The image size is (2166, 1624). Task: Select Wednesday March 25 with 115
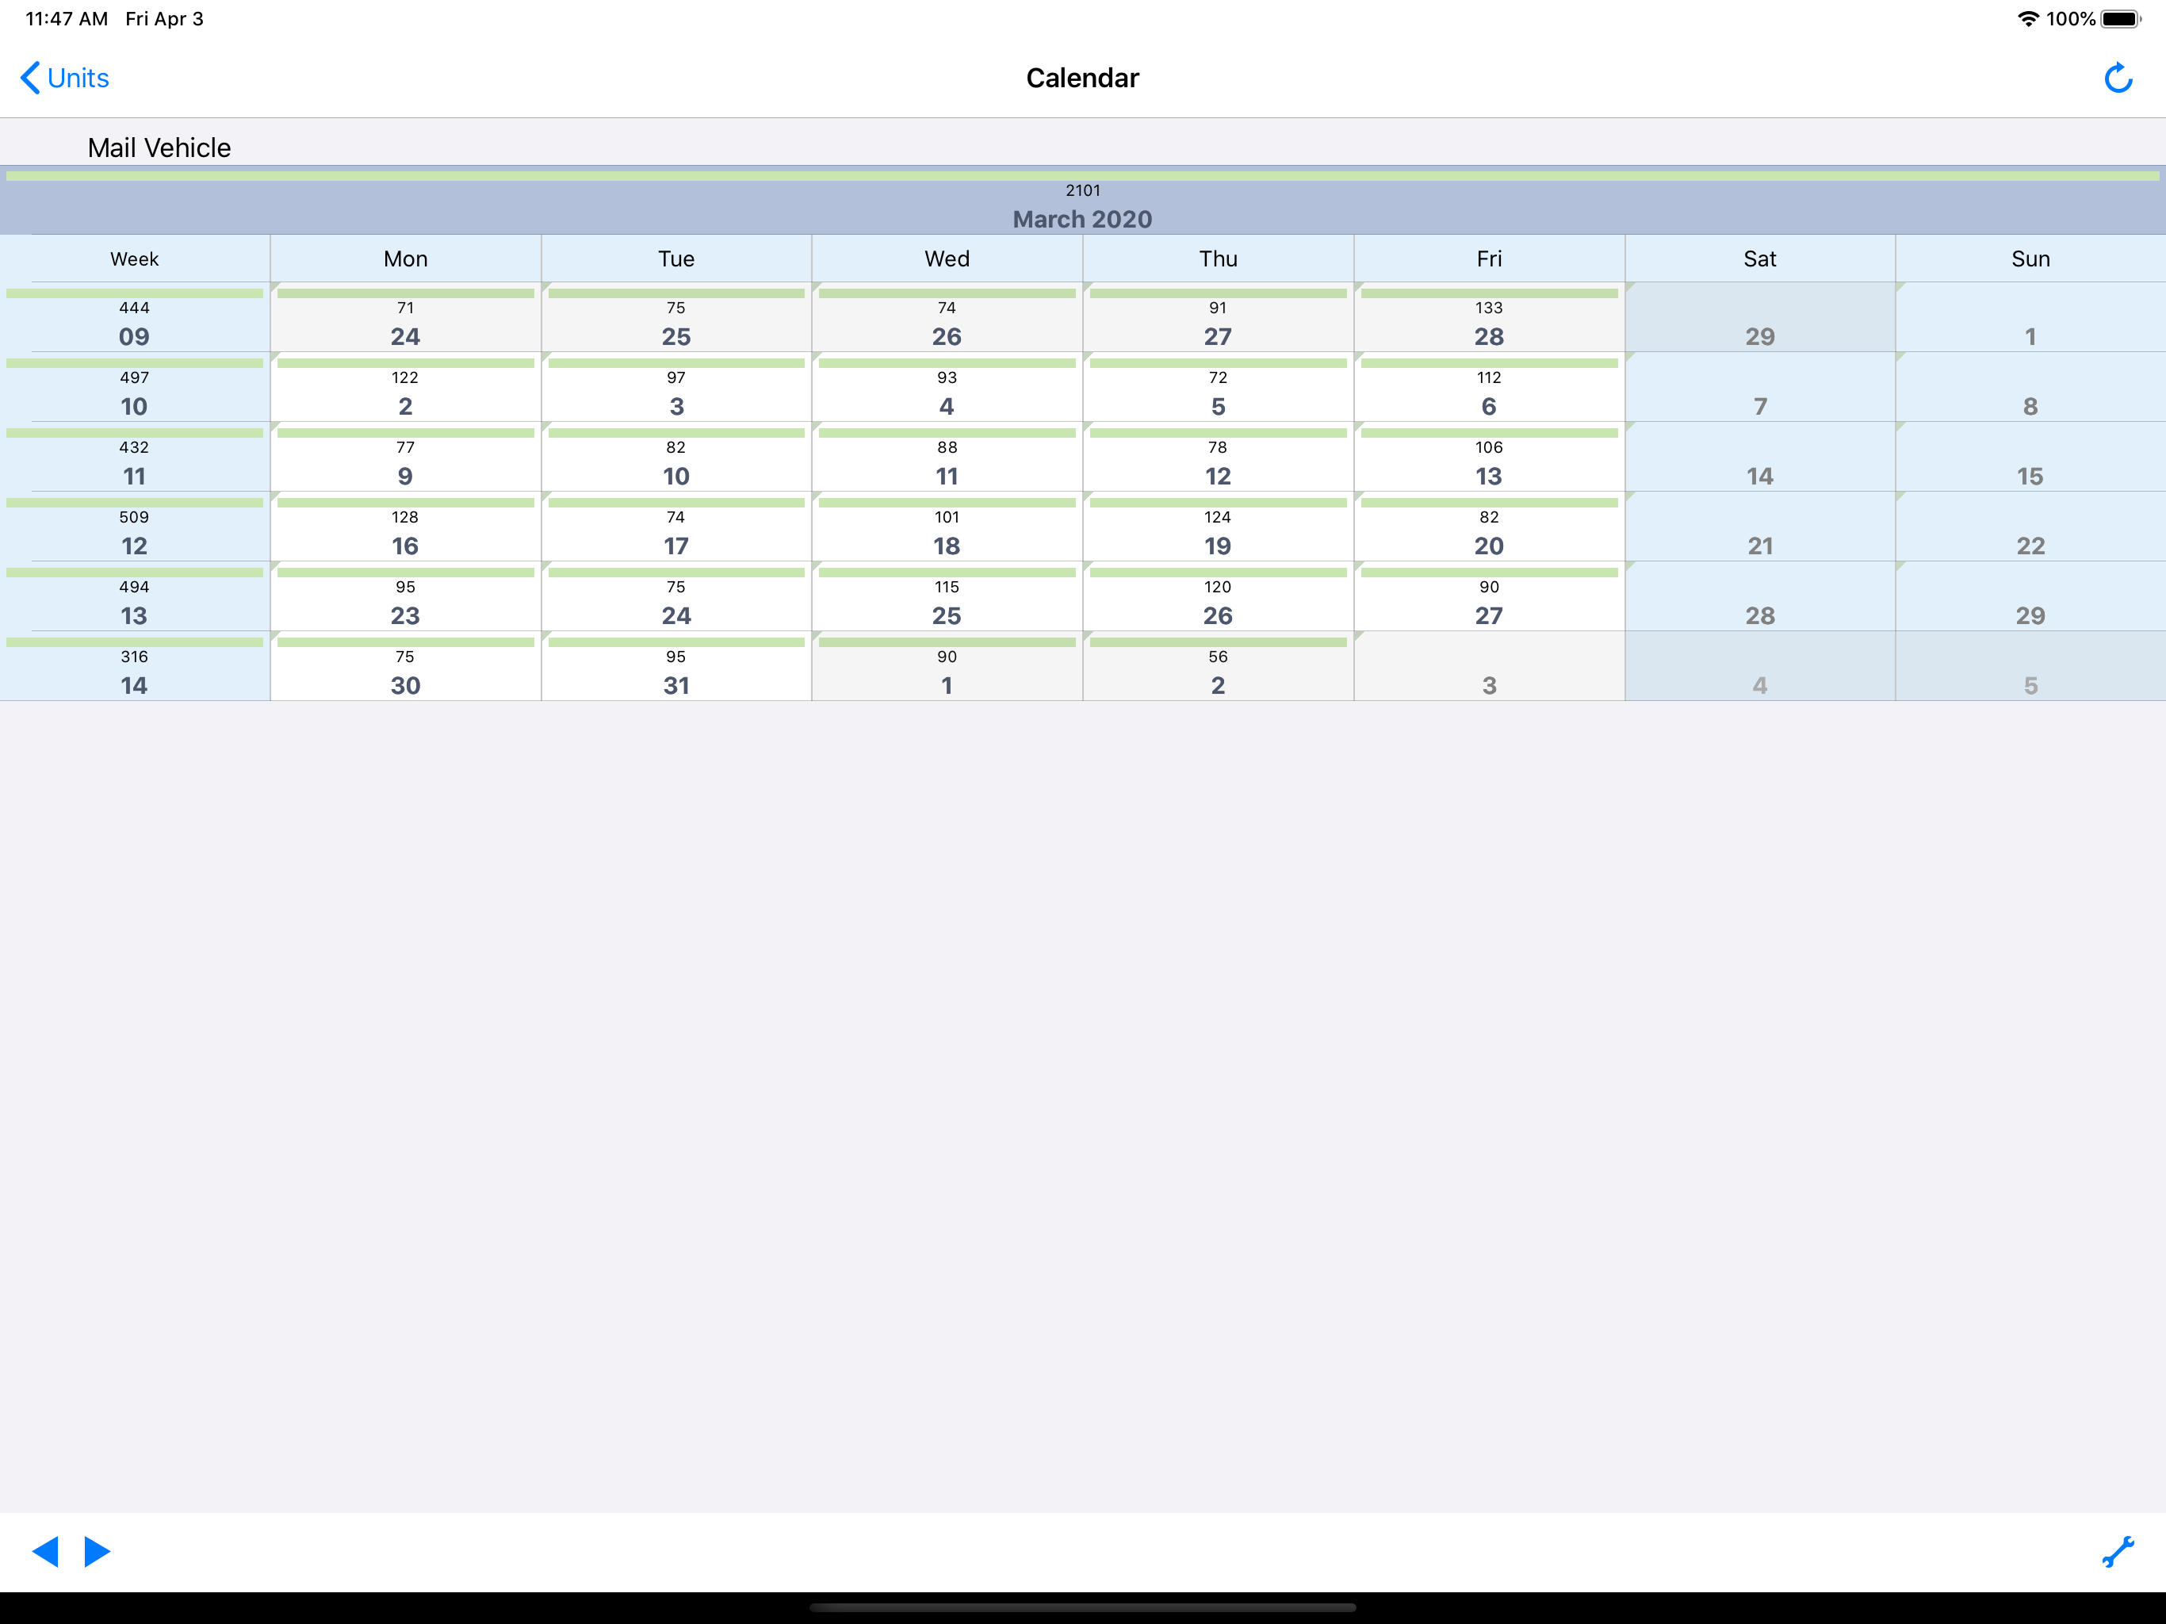click(947, 596)
